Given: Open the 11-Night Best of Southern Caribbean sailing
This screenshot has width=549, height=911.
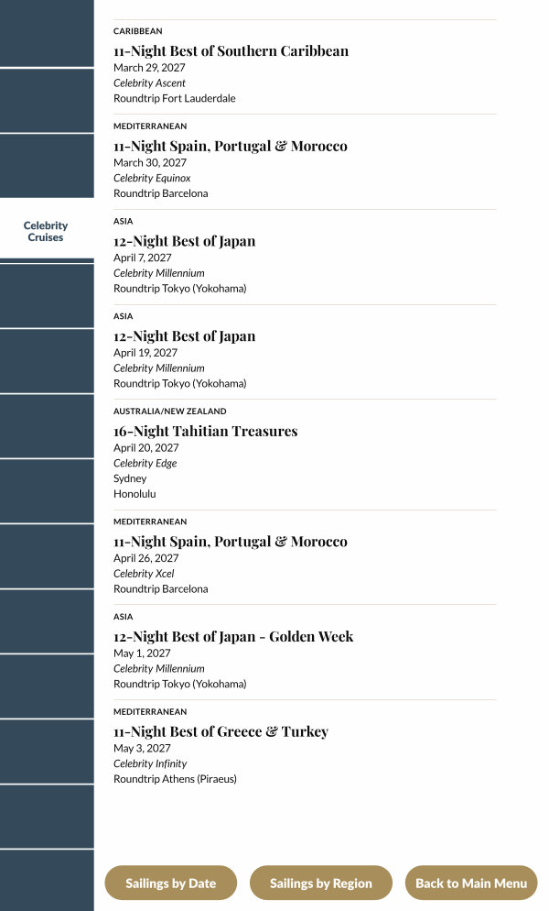Looking at the screenshot, I should coord(231,51).
